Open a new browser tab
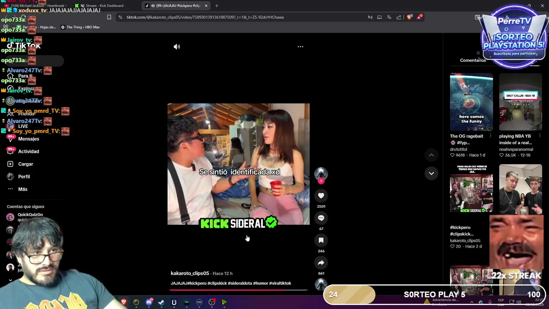Screen dimensions: 549x309 point(217,6)
